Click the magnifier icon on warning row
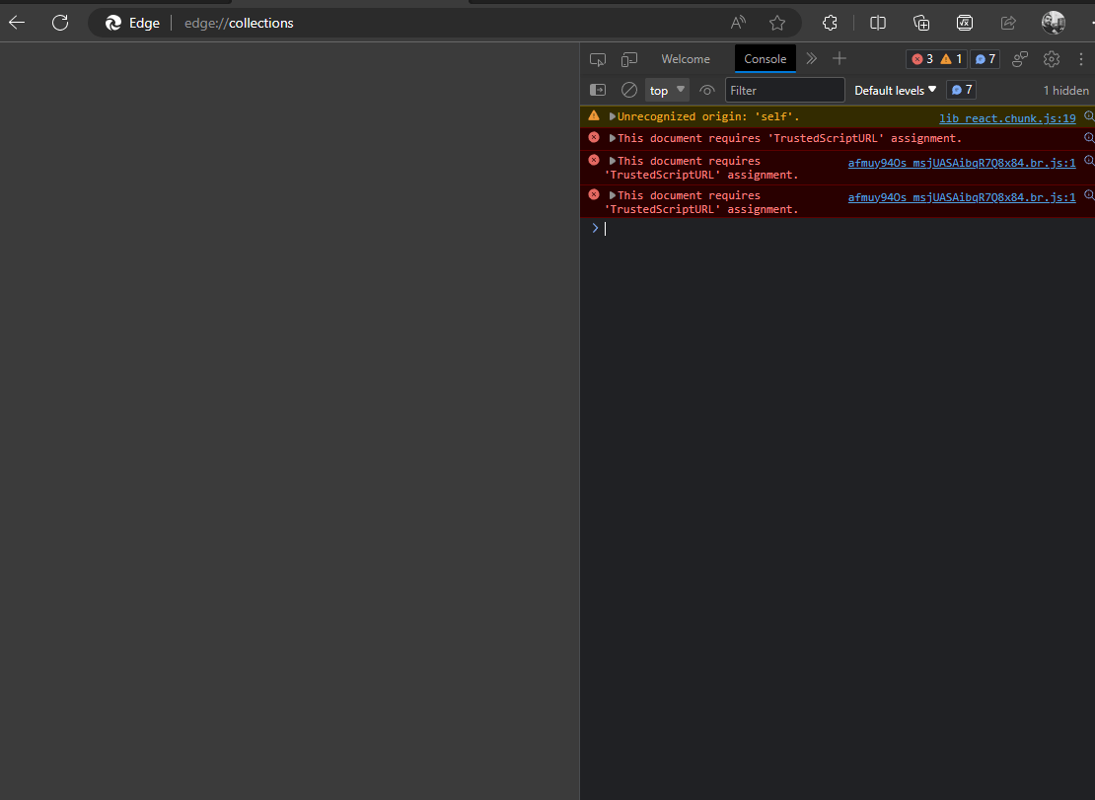This screenshot has width=1095, height=800. click(x=1089, y=116)
